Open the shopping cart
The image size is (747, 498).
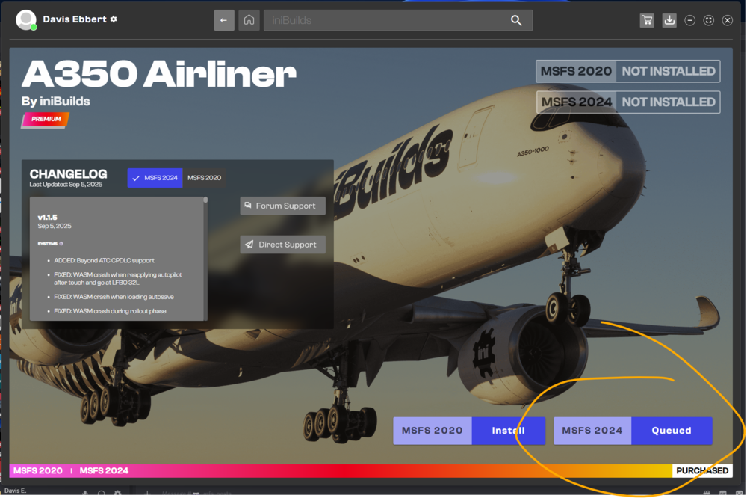pos(647,20)
